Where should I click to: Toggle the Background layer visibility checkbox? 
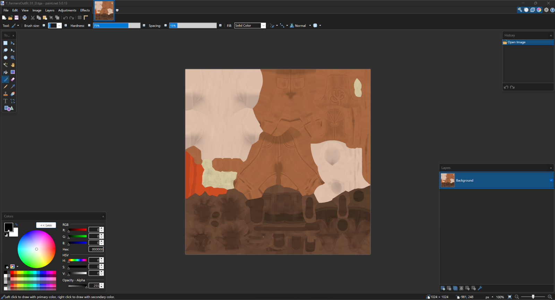pyautogui.click(x=551, y=180)
